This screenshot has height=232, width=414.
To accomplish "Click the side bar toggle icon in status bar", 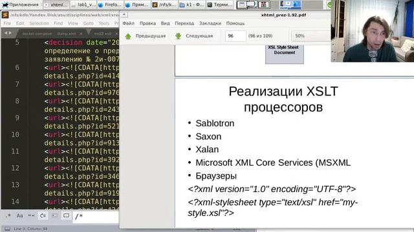I will (8, 229).
